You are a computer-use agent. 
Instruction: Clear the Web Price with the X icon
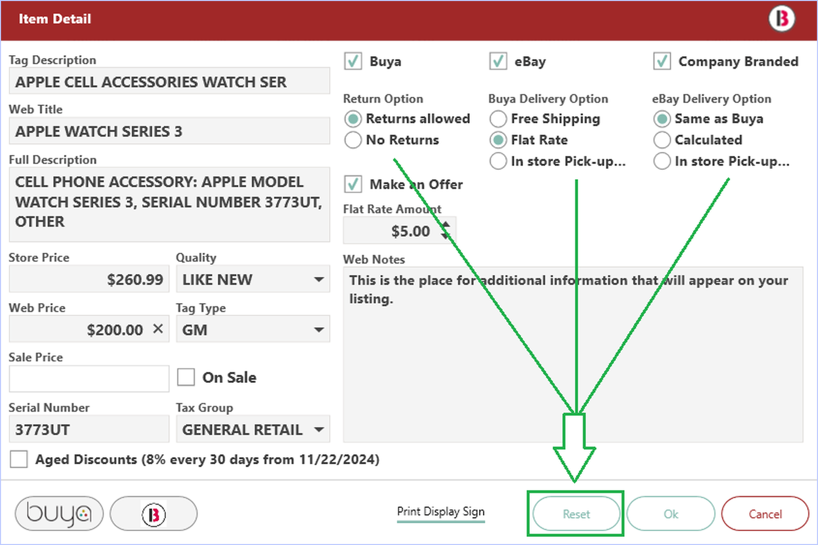click(158, 328)
